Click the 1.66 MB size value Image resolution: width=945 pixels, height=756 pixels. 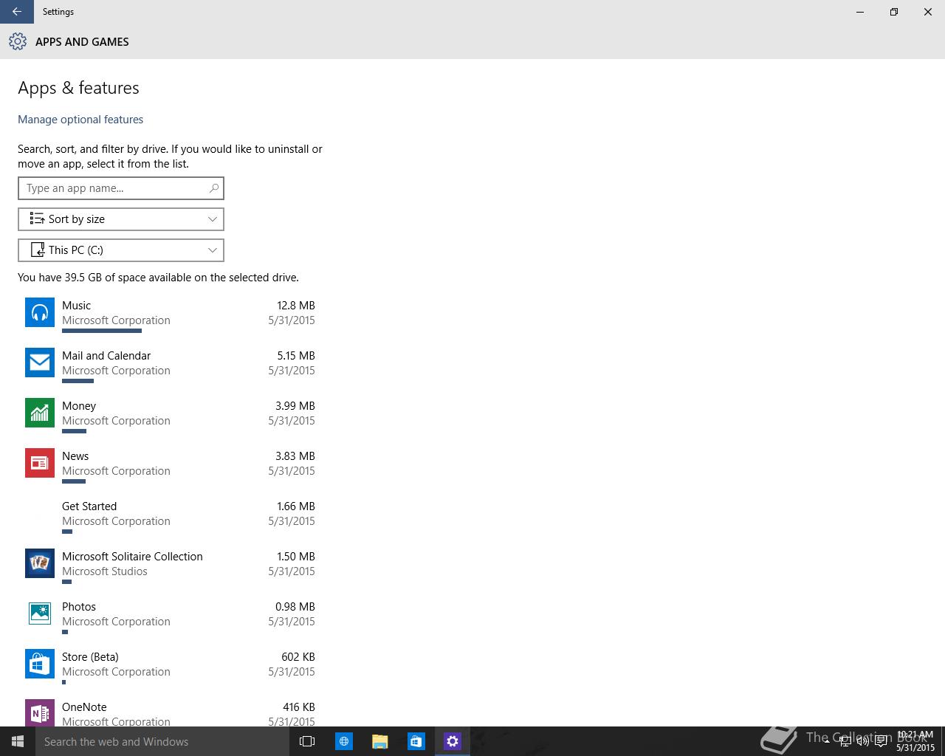pyautogui.click(x=296, y=506)
